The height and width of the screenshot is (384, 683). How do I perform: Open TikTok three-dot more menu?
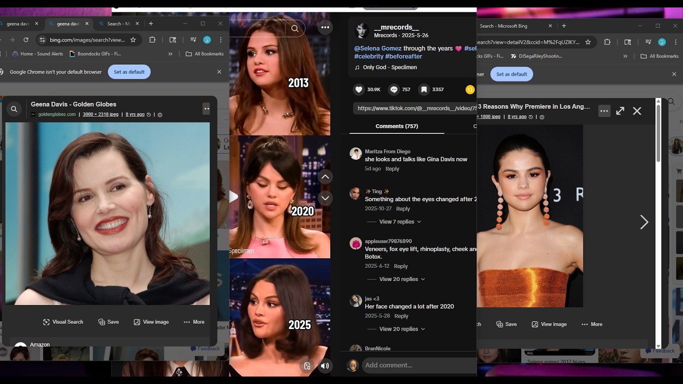pyautogui.click(x=325, y=28)
